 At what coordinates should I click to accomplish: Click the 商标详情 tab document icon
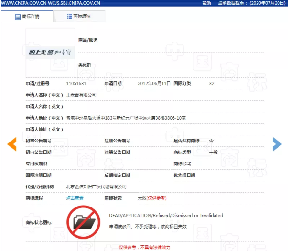(18, 17)
